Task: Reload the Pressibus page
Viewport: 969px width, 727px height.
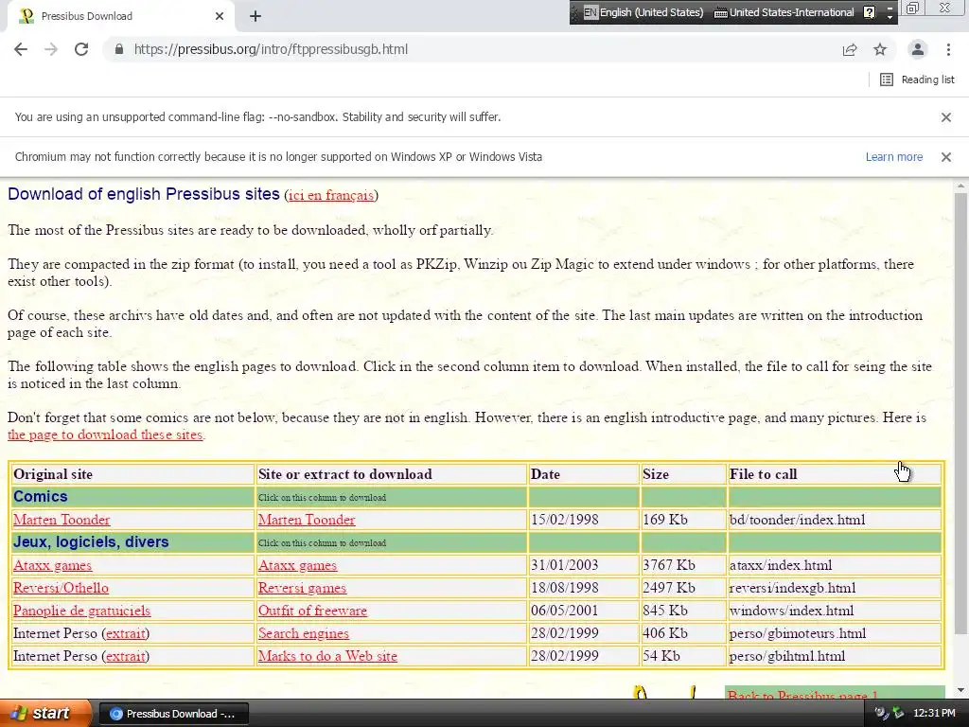Action: tap(81, 49)
